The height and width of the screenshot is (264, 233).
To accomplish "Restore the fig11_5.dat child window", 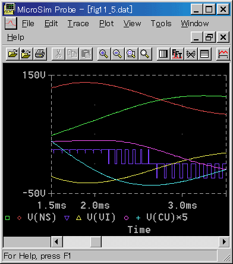I will pyautogui.click(x=209, y=37).
